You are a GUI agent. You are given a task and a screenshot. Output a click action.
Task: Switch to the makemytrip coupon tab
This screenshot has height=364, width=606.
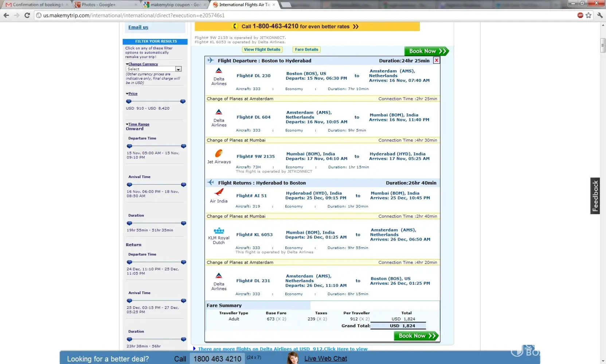(x=175, y=5)
